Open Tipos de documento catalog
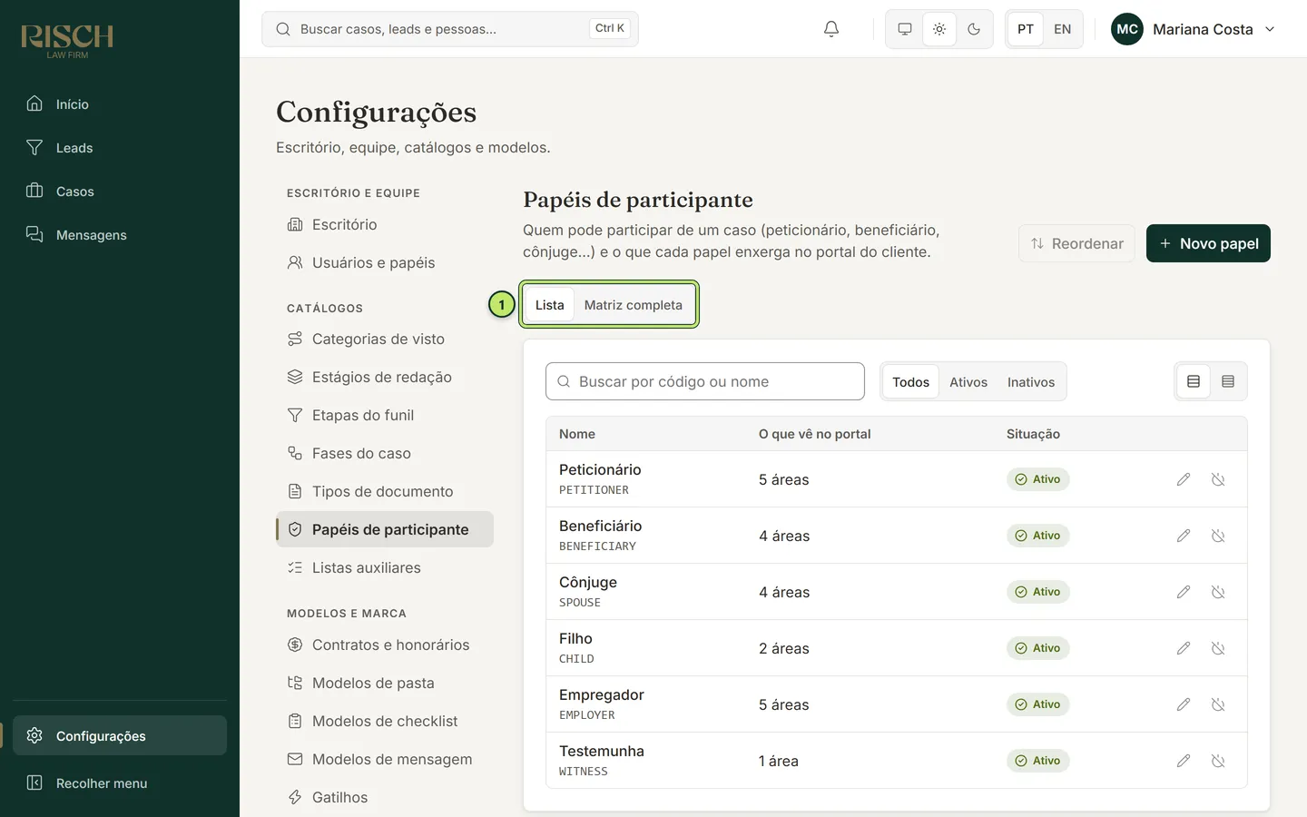1307x817 pixels. click(x=385, y=491)
